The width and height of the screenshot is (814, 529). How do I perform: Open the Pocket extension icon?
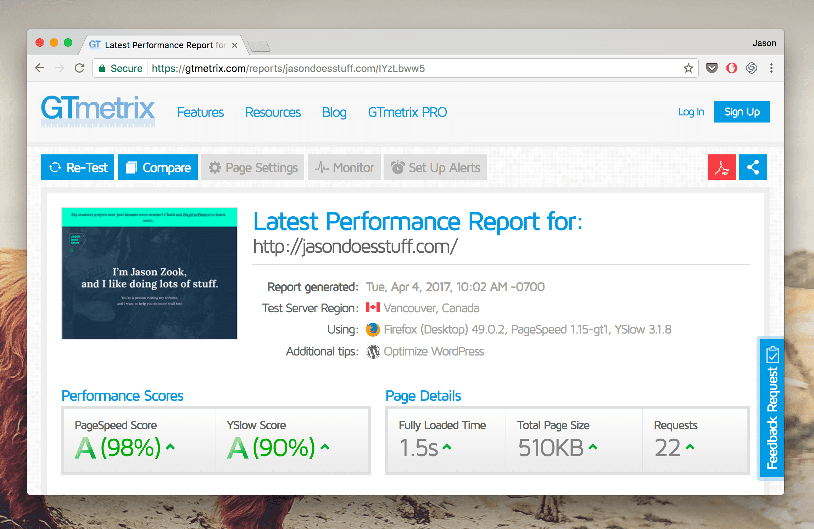(x=712, y=68)
